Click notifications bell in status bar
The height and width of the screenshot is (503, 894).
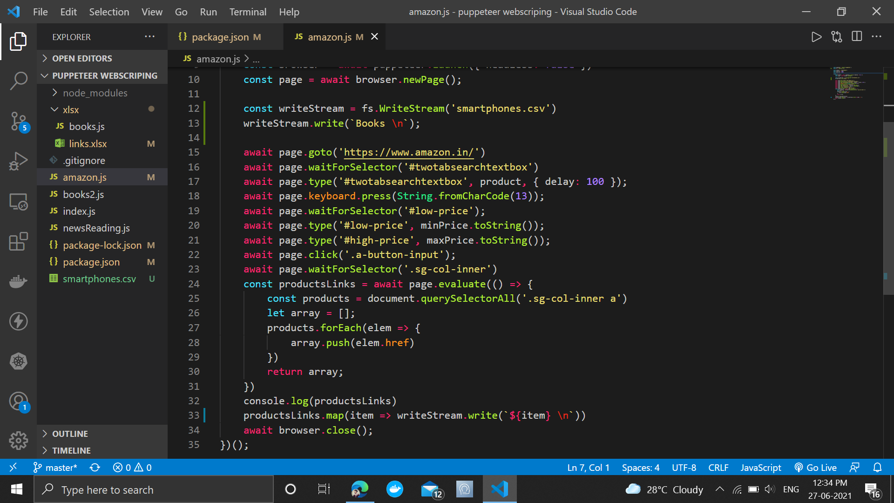(877, 468)
